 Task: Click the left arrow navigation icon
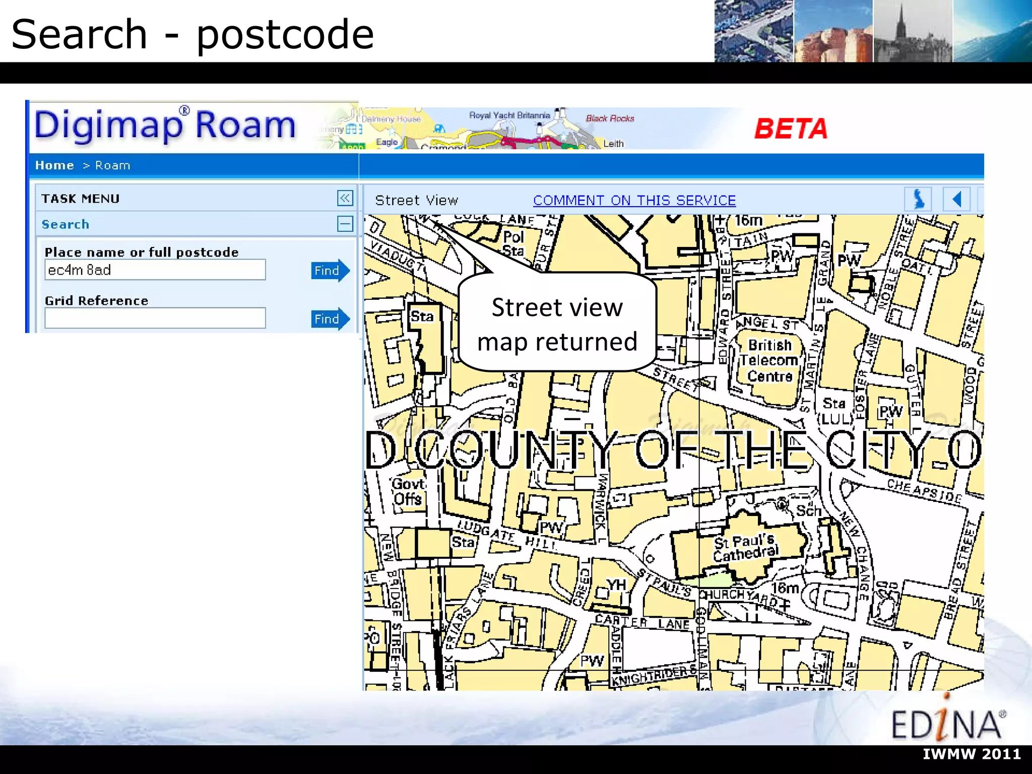click(x=956, y=200)
